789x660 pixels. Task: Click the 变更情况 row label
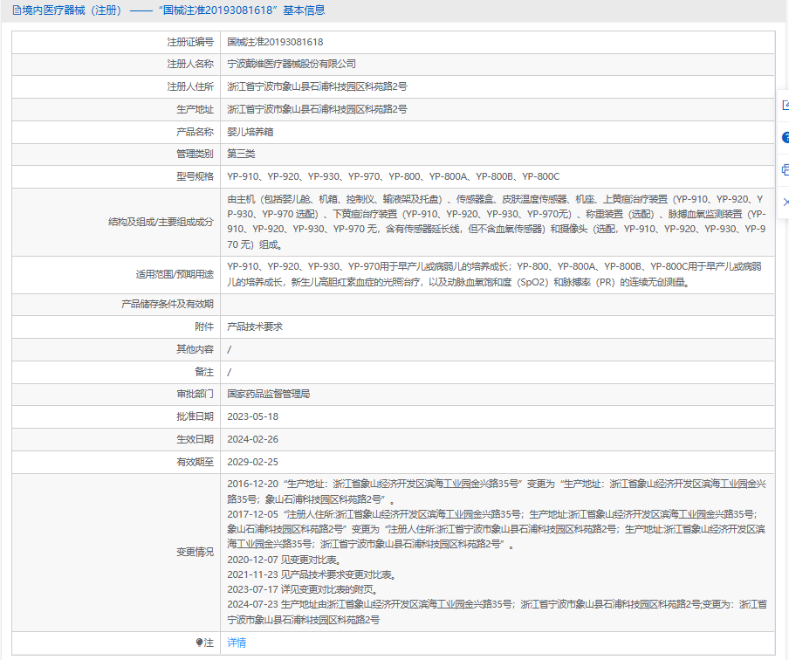point(195,553)
